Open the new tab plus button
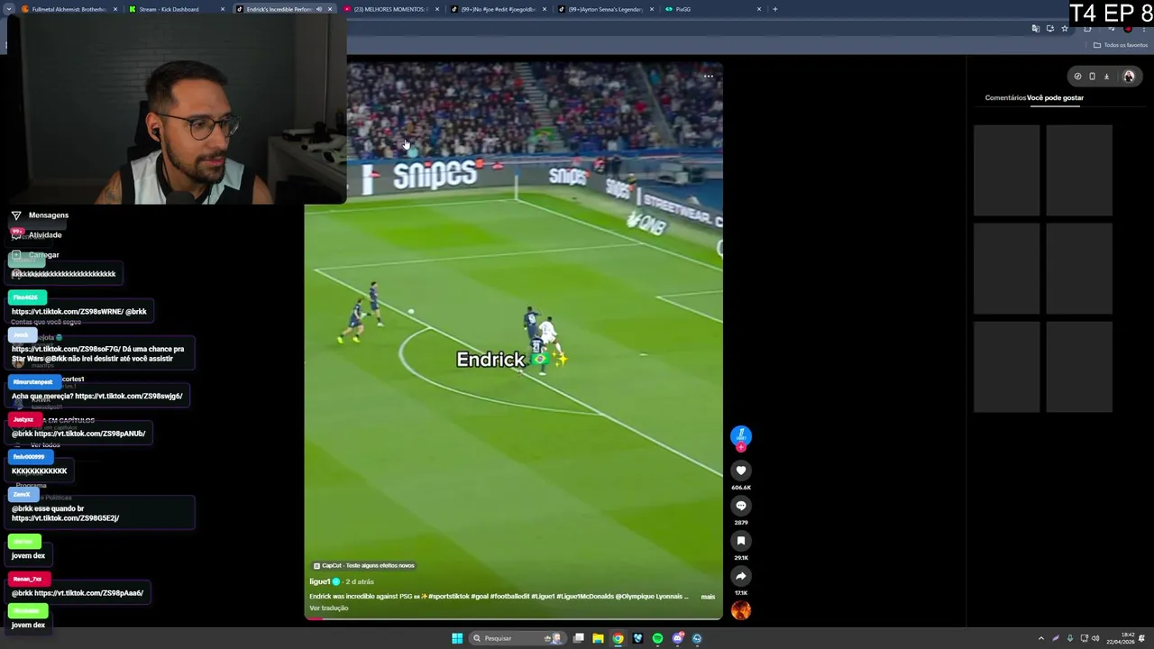The width and height of the screenshot is (1154, 649). tap(775, 9)
